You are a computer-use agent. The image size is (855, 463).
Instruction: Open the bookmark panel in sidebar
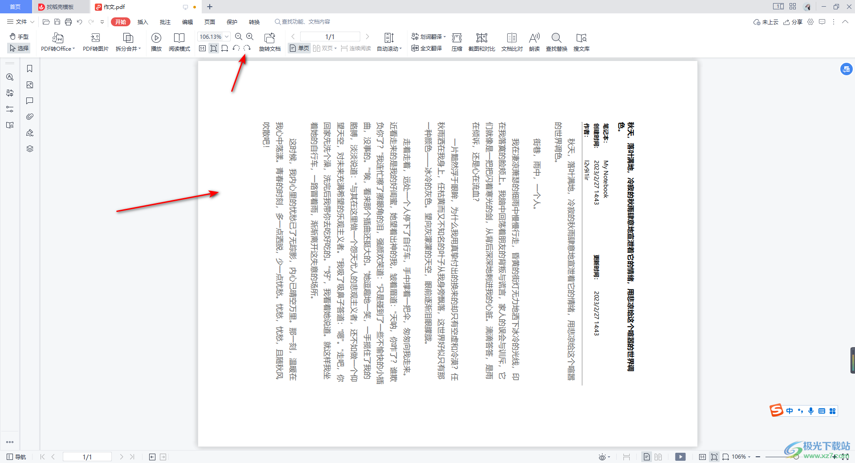30,69
